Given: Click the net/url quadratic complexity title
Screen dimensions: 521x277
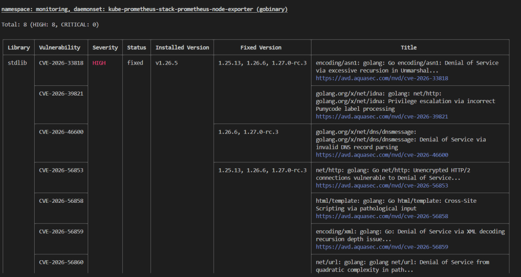Looking at the screenshot, I should point(402,266).
